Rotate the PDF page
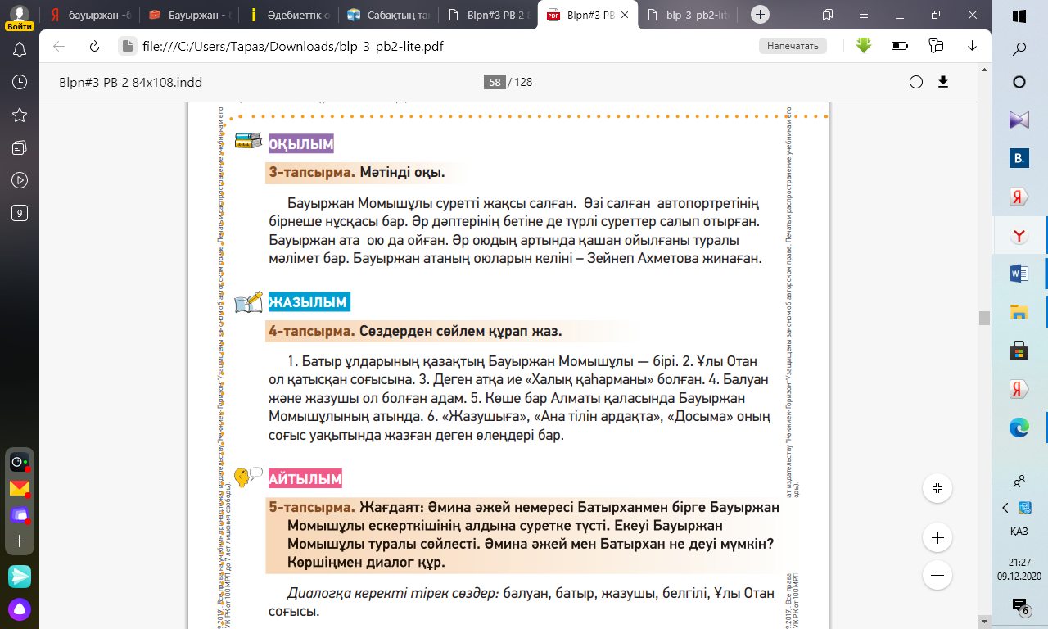The width and height of the screenshot is (1048, 629). [x=916, y=82]
